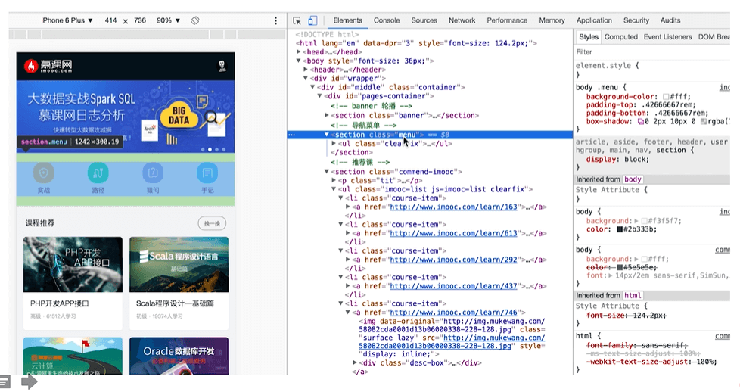Select the Event Listeners sub-tab
Screen dimensions: 740x392
(x=667, y=37)
